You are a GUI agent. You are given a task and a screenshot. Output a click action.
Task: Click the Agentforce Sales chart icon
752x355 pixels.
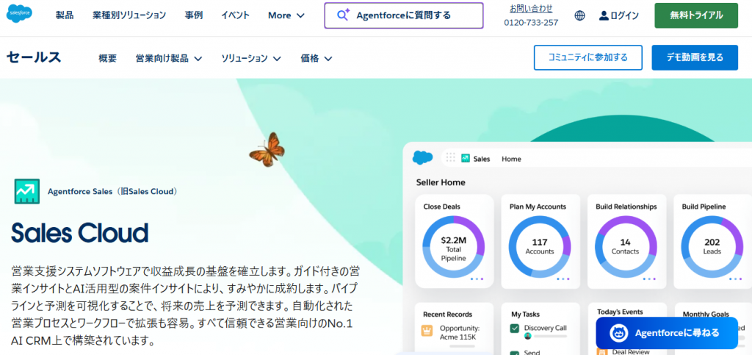27,191
